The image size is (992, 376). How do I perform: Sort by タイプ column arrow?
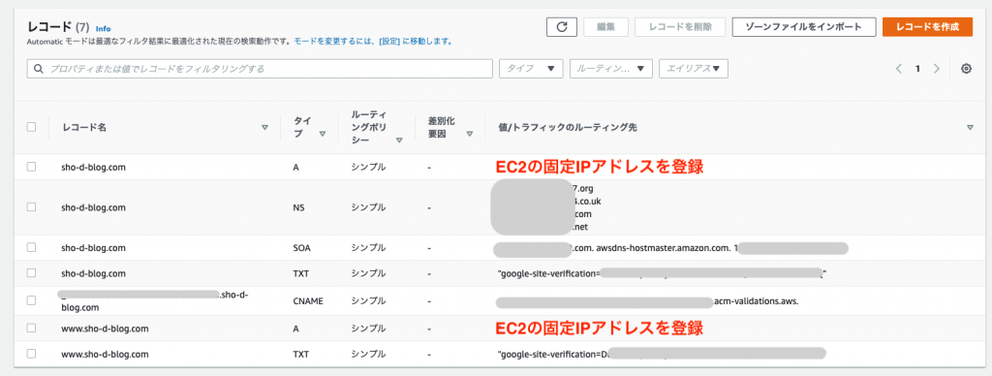coord(322,134)
